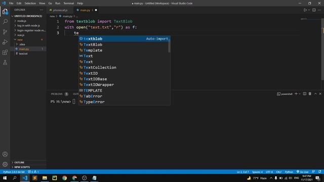This screenshot has height=182, width=324.
Task: Open the Run and Debug view
Action: 5,42
